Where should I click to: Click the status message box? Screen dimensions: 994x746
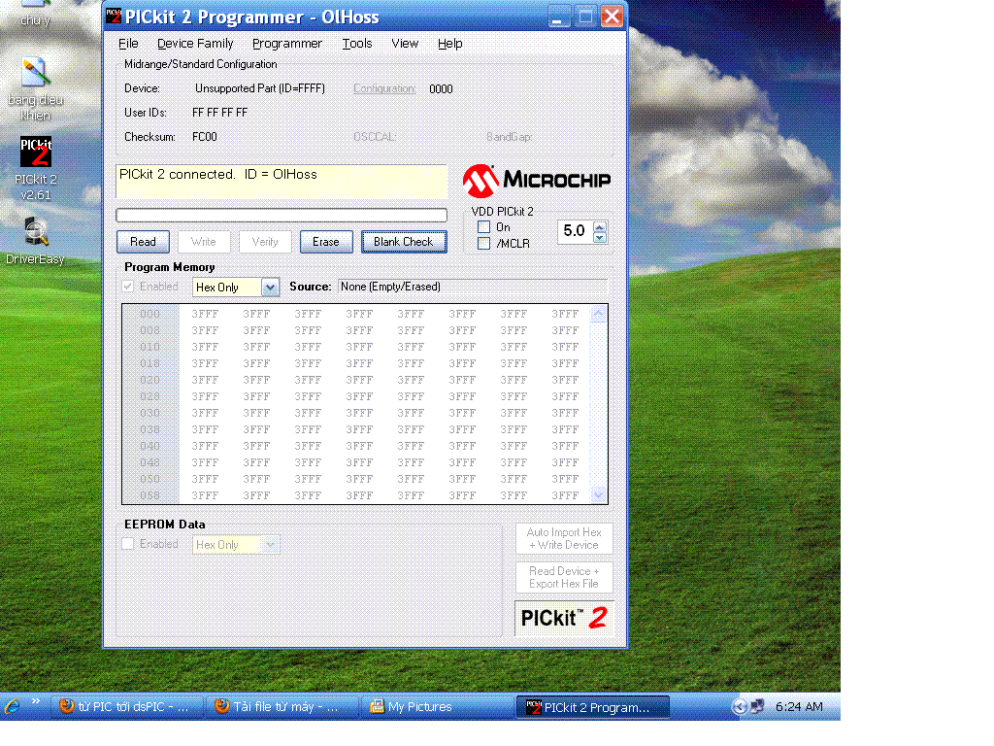[x=282, y=182]
